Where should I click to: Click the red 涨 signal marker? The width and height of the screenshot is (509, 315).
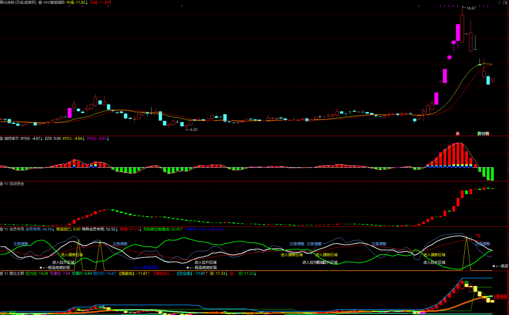458,134
